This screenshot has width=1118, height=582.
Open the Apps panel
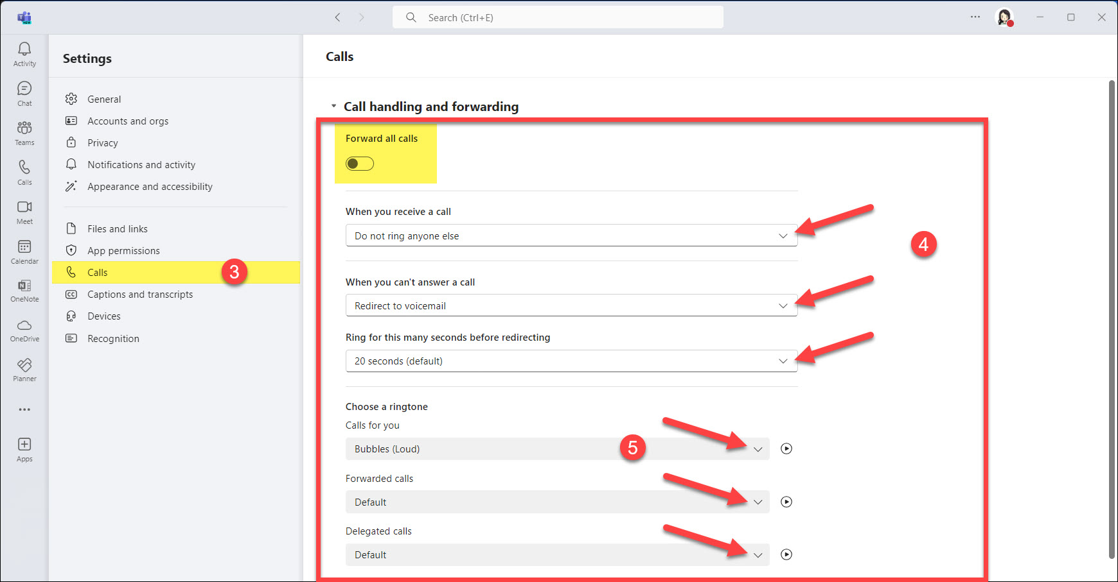coord(24,449)
